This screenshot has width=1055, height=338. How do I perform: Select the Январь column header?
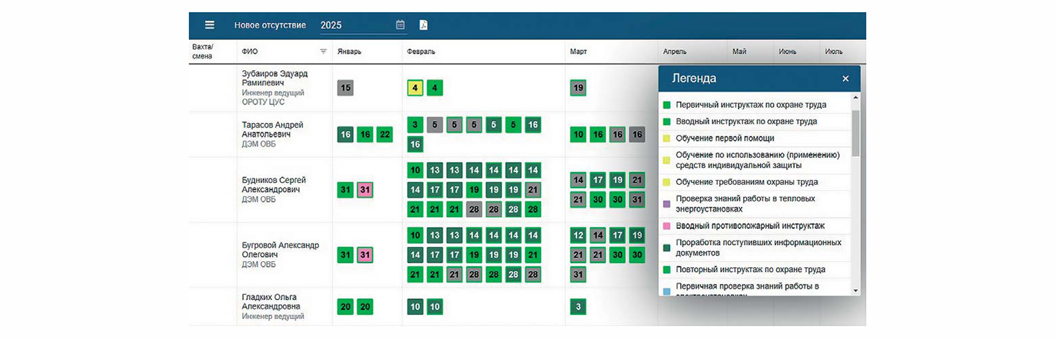click(x=349, y=51)
